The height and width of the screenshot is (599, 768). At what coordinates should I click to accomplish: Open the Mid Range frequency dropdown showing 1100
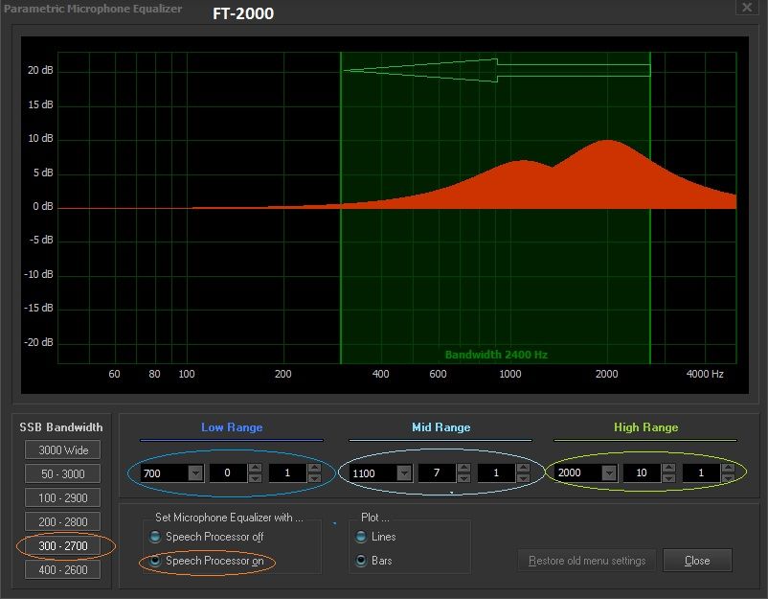point(404,473)
